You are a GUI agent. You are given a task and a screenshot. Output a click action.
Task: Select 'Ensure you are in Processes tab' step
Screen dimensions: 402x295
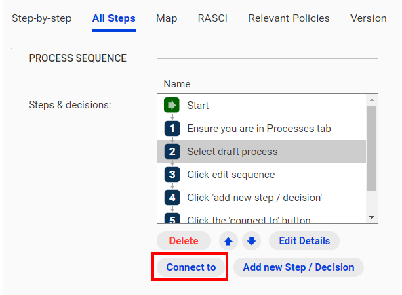pyautogui.click(x=262, y=128)
